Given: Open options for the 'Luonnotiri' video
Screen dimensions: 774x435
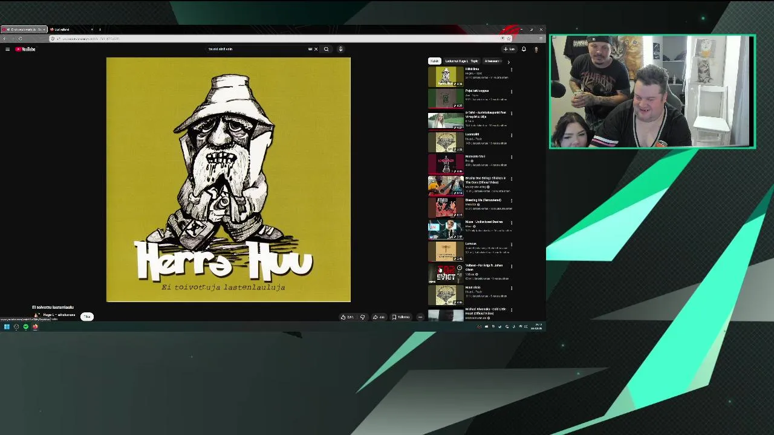Looking at the screenshot, I should (512, 135).
